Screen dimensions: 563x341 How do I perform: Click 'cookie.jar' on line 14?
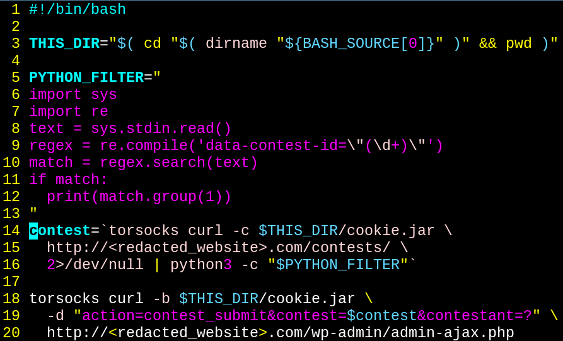coord(391,231)
